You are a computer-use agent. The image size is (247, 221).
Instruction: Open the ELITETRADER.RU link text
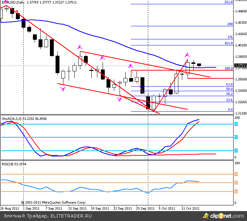click(69, 215)
